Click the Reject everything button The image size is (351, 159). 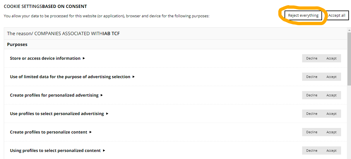pos(303,16)
